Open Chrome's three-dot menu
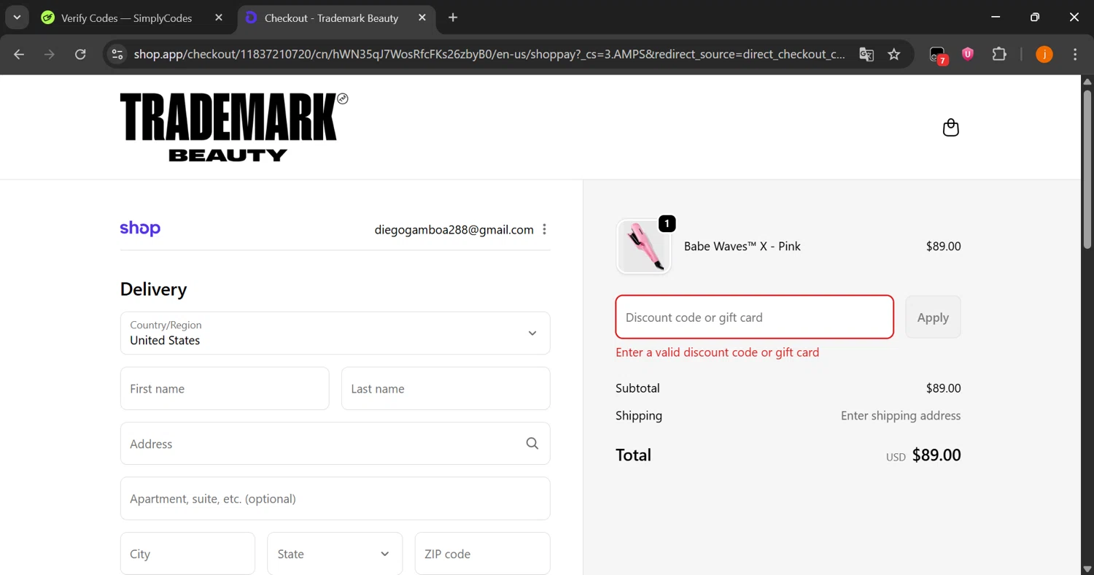1094x575 pixels. (x=1076, y=54)
